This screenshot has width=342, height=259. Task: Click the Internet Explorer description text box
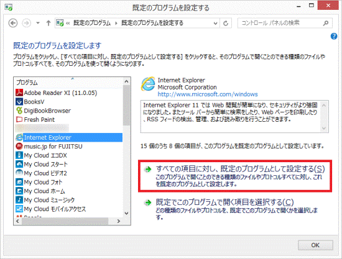pyautogui.click(x=234, y=117)
